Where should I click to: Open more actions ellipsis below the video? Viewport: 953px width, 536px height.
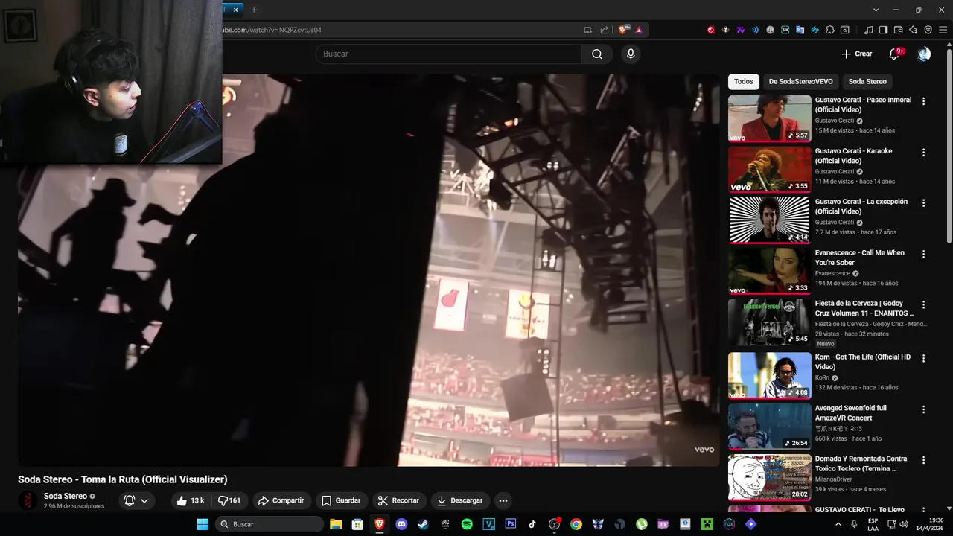pyautogui.click(x=503, y=500)
